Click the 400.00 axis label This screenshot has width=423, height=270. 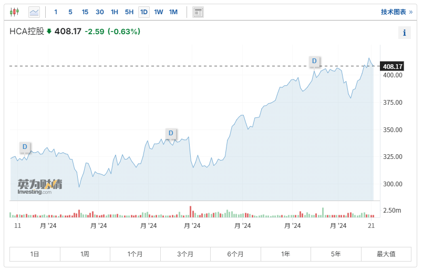(x=393, y=75)
